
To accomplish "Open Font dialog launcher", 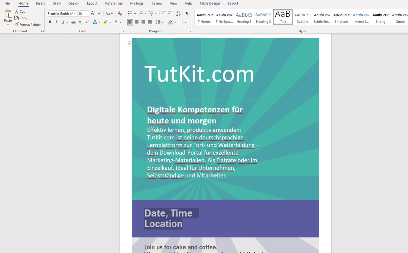I will coord(123,31).
